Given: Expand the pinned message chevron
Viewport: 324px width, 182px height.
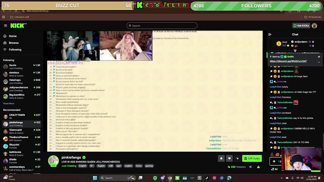Looking at the screenshot, I should [319, 62].
